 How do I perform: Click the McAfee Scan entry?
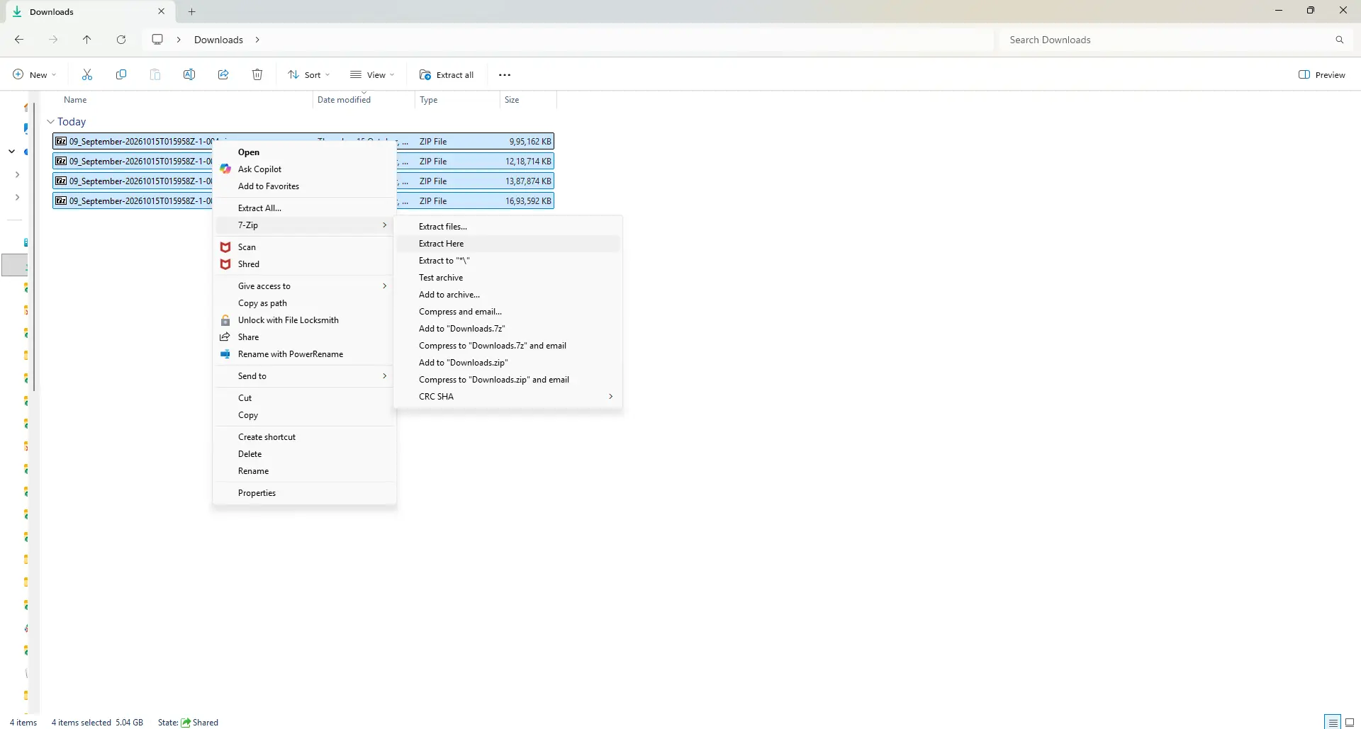305,247
